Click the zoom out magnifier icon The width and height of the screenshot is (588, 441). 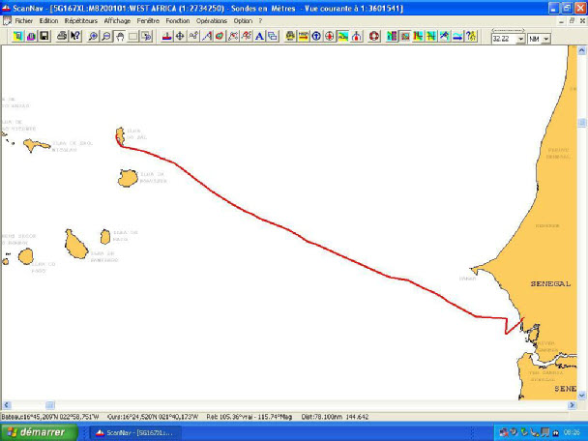[106, 37]
